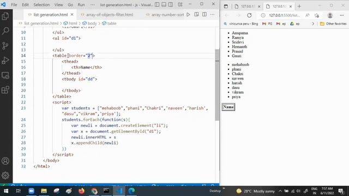
Task: Click the tbody id="dd" code line
Action: point(80,79)
